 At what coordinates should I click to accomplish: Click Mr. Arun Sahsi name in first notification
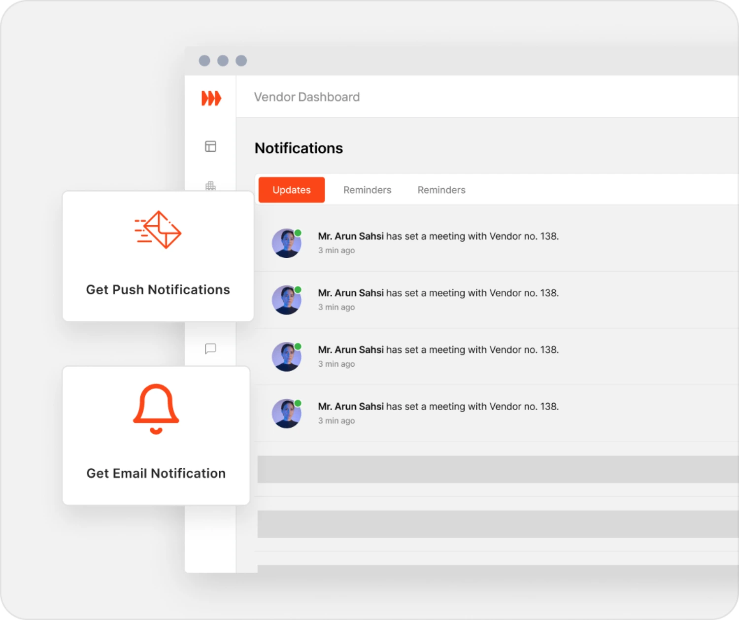pos(350,236)
